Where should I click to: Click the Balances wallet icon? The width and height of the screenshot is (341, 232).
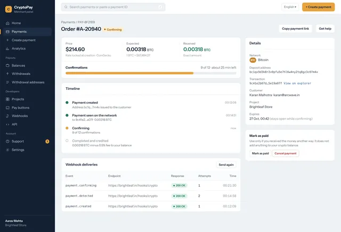coord(7,65)
